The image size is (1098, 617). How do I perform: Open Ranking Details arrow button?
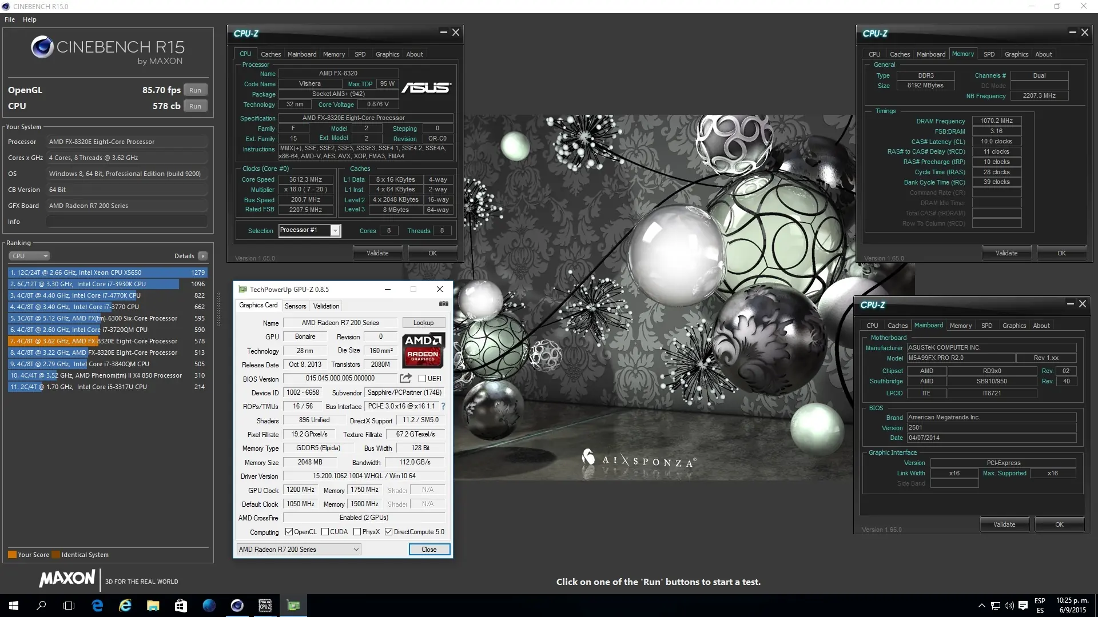(203, 256)
